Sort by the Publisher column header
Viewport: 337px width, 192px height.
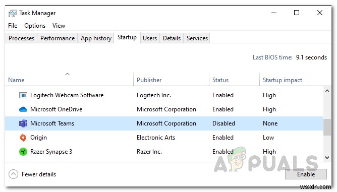pos(149,80)
